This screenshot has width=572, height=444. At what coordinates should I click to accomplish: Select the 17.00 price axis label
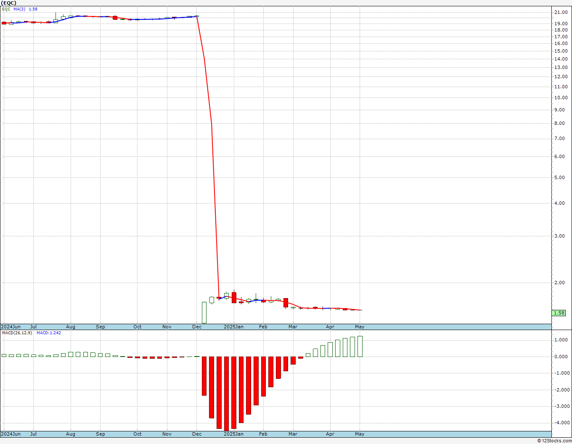point(561,37)
